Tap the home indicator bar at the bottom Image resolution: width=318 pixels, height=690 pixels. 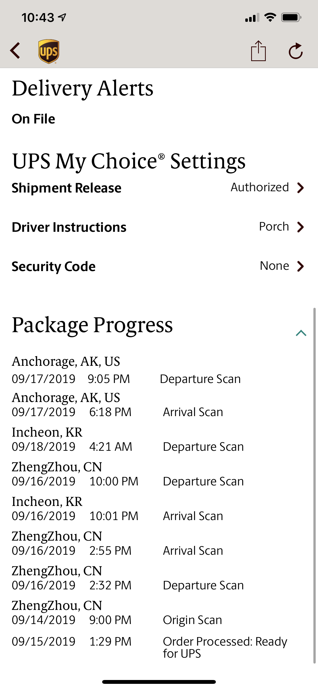(159, 682)
